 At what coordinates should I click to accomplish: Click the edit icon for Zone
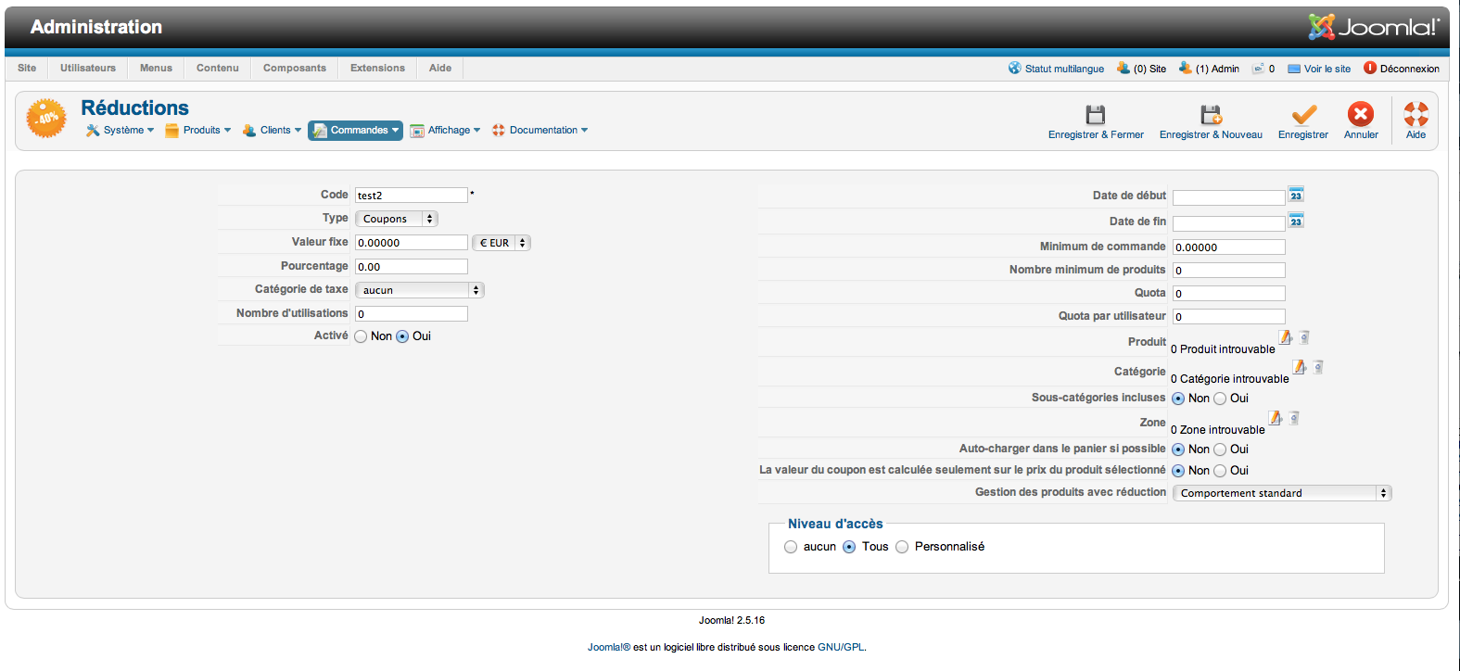[1276, 418]
